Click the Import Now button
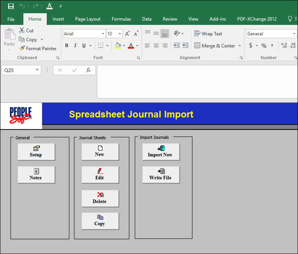298x254 pixels. point(161,152)
